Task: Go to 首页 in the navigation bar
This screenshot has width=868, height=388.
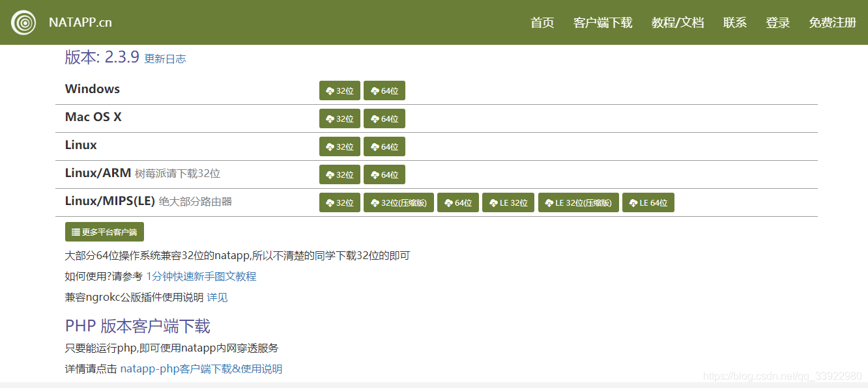Action: [542, 23]
